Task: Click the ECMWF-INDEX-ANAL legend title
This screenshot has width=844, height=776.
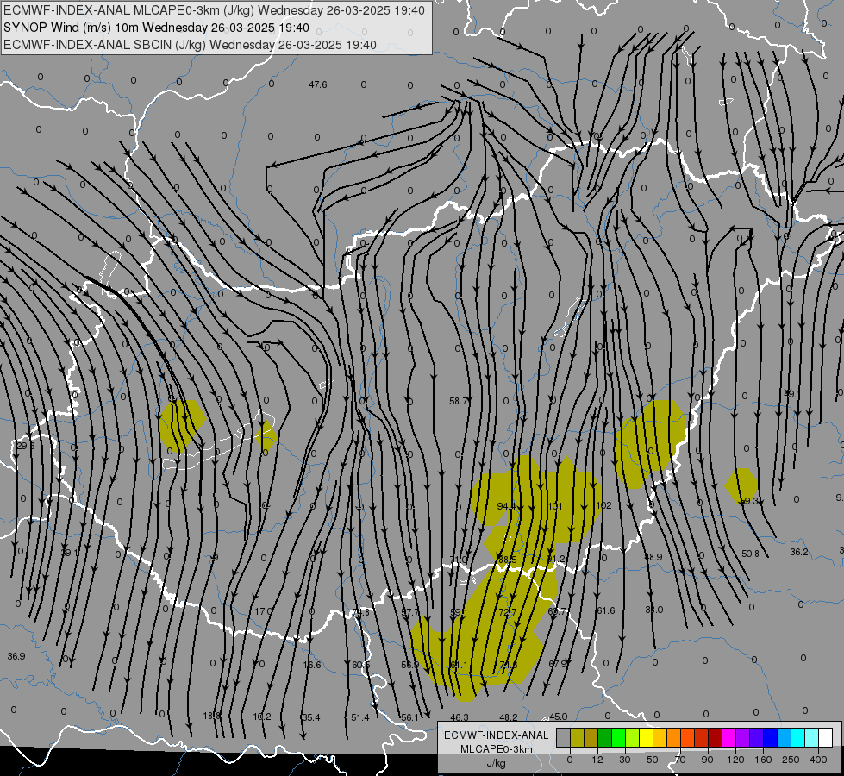Action: pos(497,735)
